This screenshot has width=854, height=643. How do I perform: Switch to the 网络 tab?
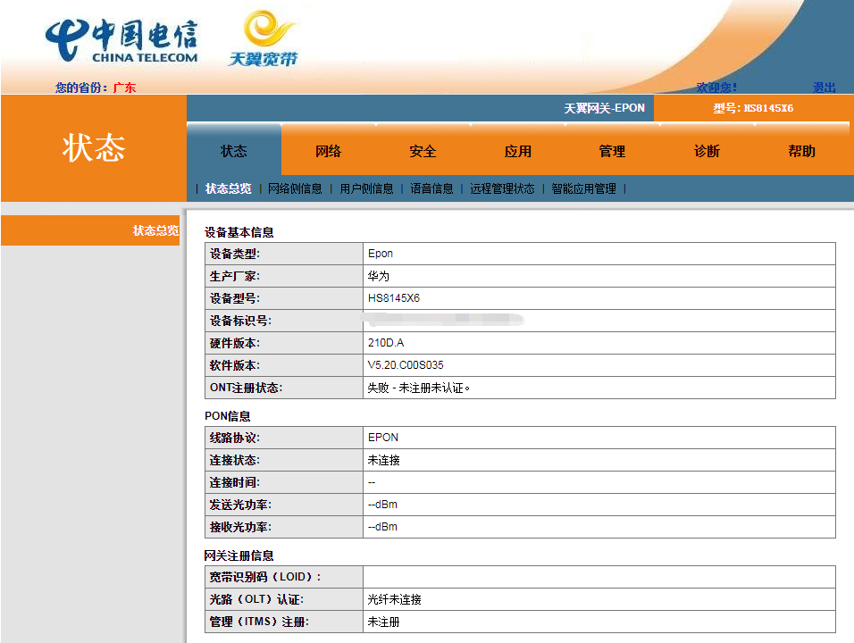329,151
